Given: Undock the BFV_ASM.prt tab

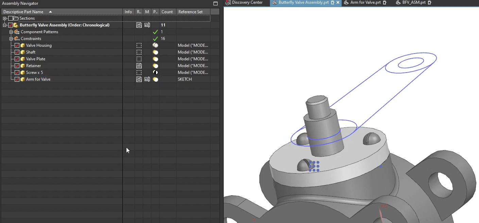Looking at the screenshot, I should [430, 3].
